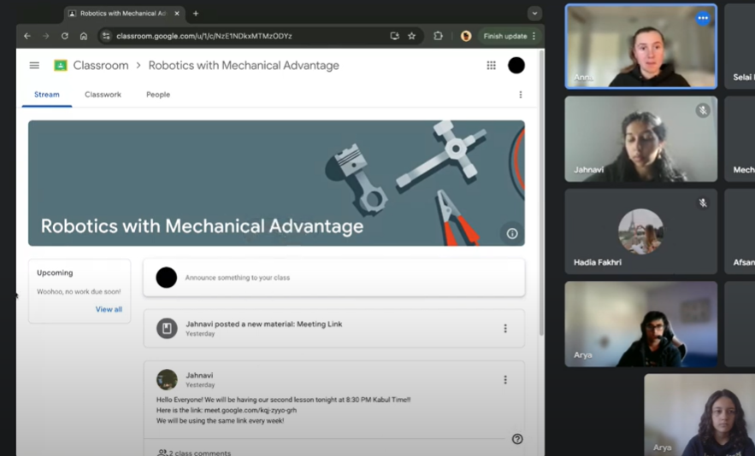Show class info on banner
Image resolution: width=755 pixels, height=456 pixels.
coord(512,234)
